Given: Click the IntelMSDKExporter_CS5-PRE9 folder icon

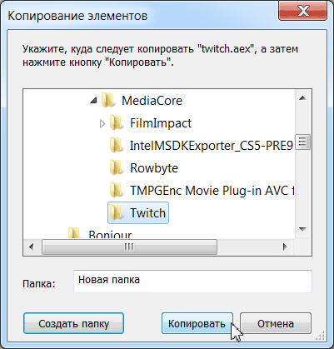Looking at the screenshot, I should coord(117,145).
